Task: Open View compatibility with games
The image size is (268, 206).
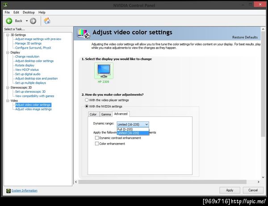Action: pyautogui.click(x=34, y=96)
